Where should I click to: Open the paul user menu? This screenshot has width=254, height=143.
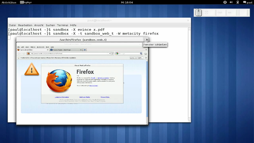point(248,2)
